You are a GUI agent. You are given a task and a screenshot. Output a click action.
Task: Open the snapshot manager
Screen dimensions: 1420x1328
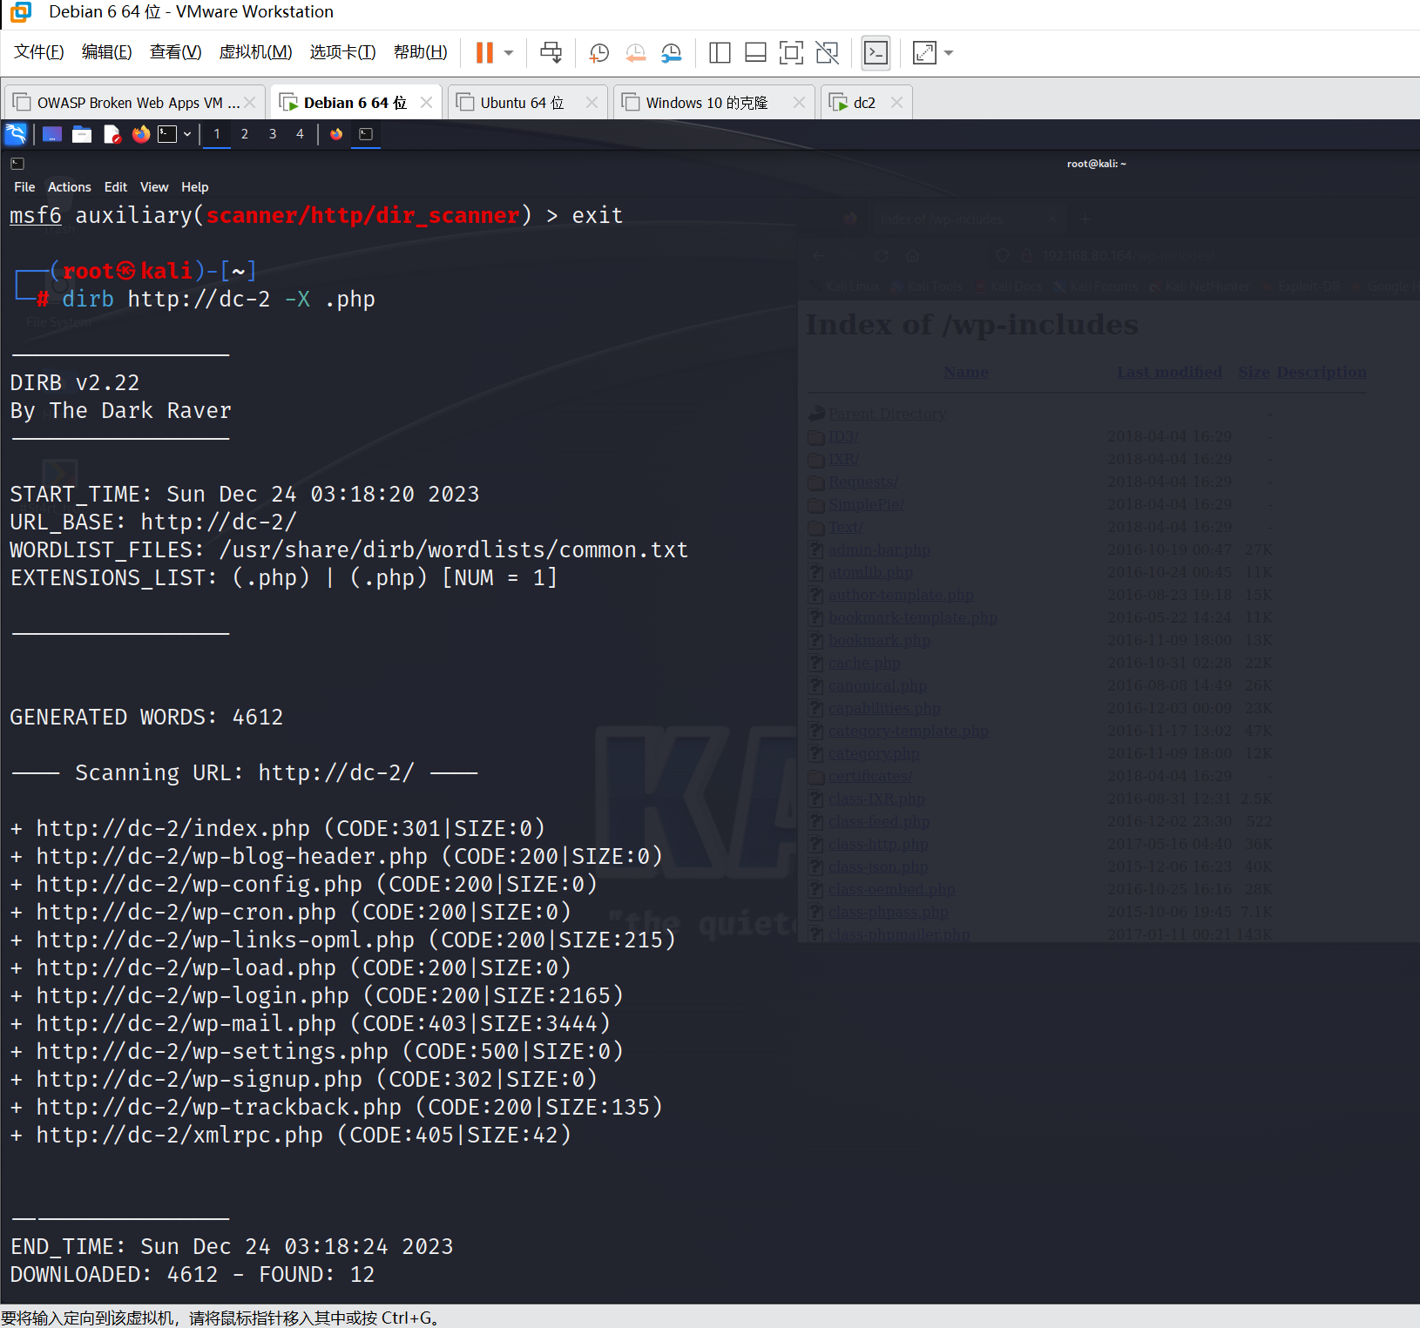pyautogui.click(x=672, y=53)
